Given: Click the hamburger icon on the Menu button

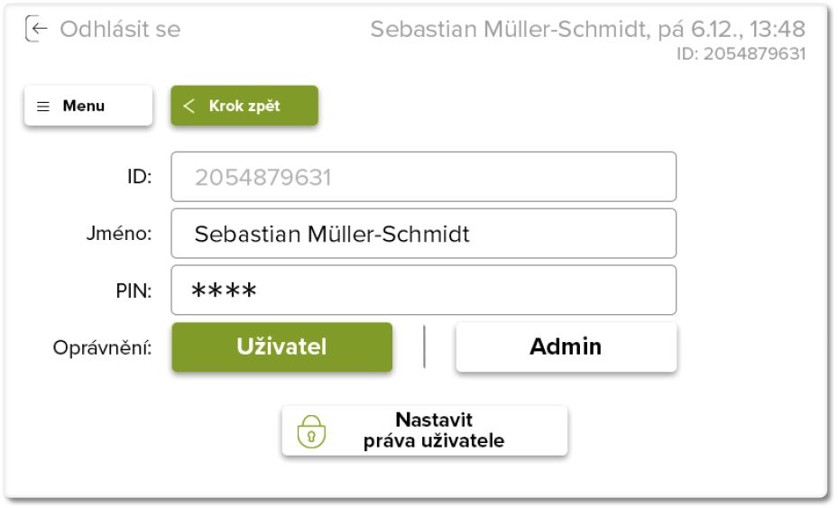Looking at the screenshot, I should tap(42, 106).
